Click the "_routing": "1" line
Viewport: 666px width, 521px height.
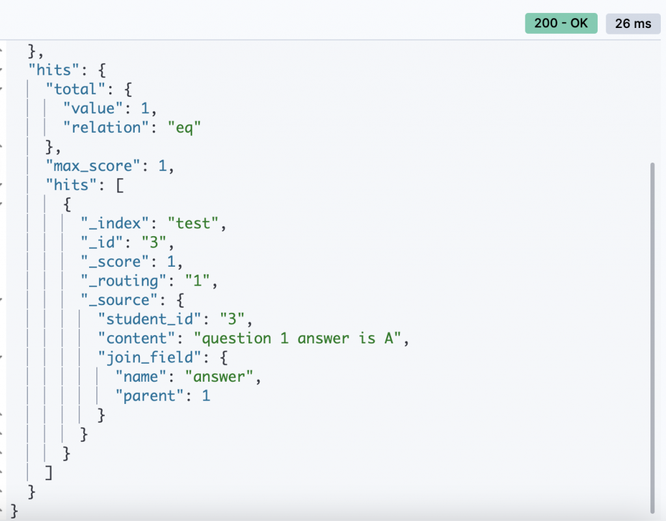pyautogui.click(x=149, y=281)
